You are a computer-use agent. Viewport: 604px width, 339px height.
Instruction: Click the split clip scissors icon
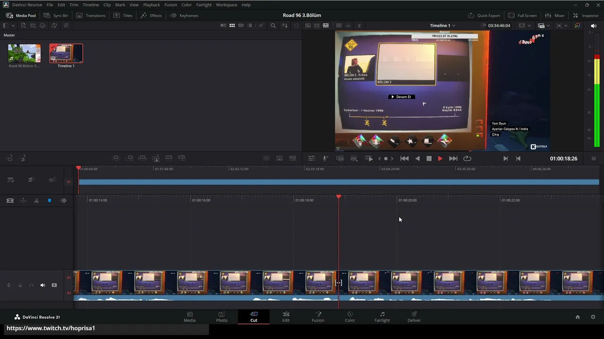tap(36, 201)
